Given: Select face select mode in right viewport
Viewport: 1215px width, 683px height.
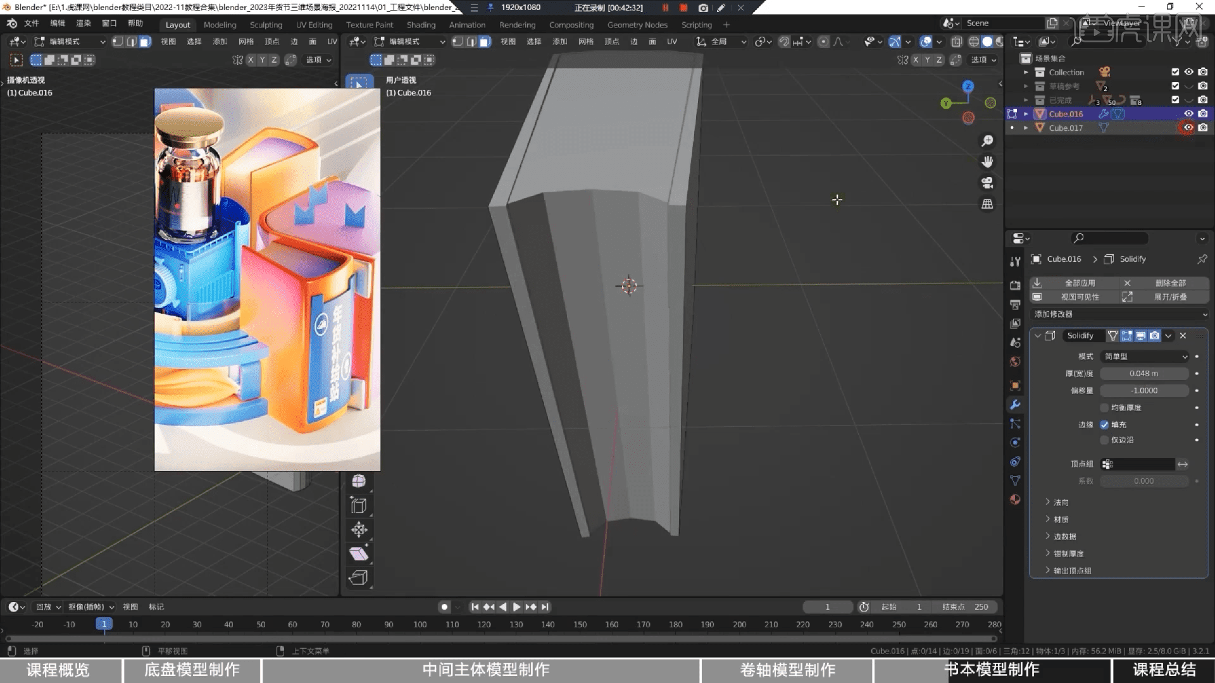Looking at the screenshot, I should click(485, 42).
